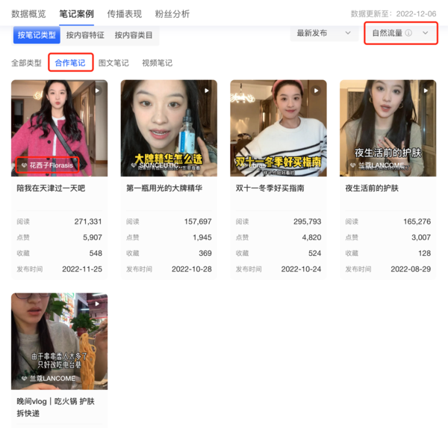Open the 晚间vlog hotpot video thumbnail
Image resolution: width=448 pixels, height=428 pixels.
click(59, 340)
